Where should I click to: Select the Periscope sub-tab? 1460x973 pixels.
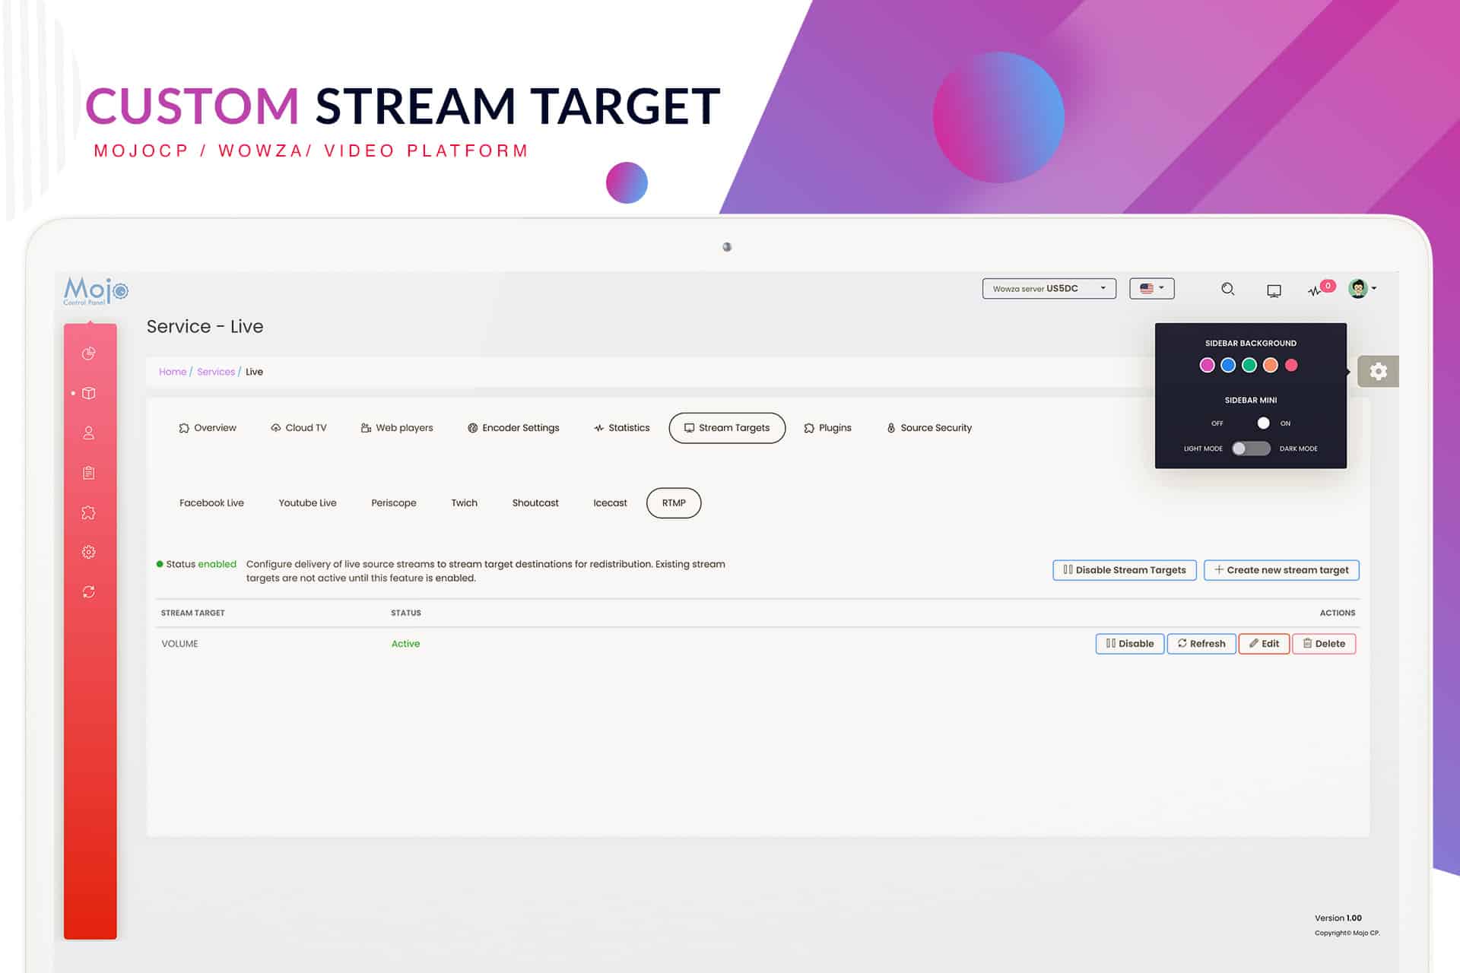(394, 503)
